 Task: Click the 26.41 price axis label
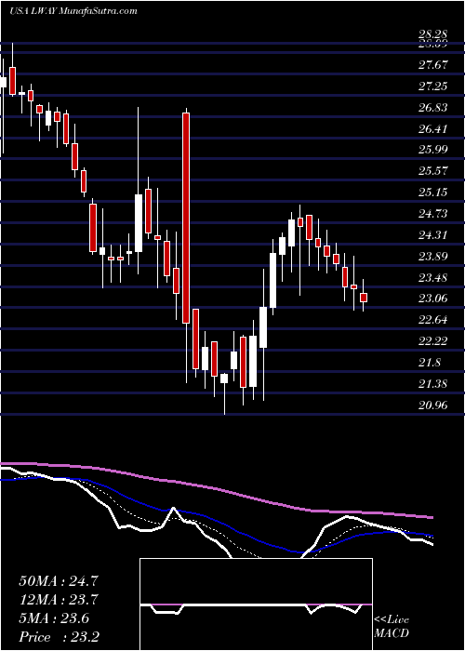pos(433,128)
